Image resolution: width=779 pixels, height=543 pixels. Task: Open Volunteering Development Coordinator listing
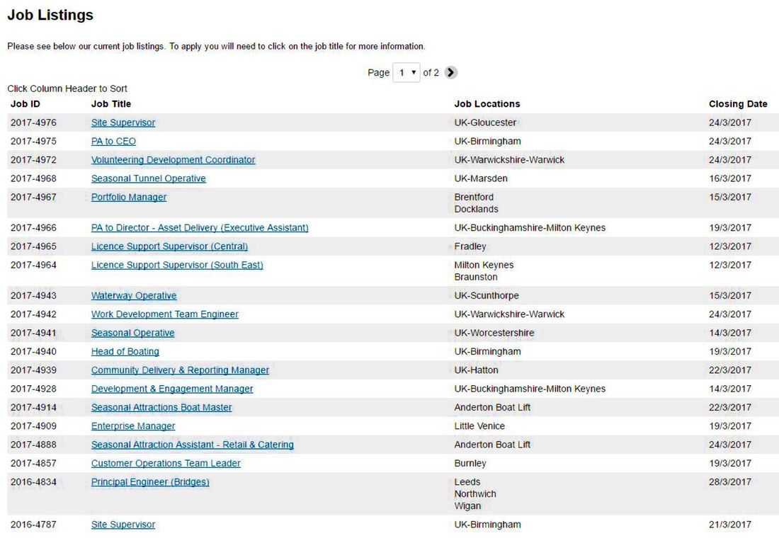click(173, 160)
